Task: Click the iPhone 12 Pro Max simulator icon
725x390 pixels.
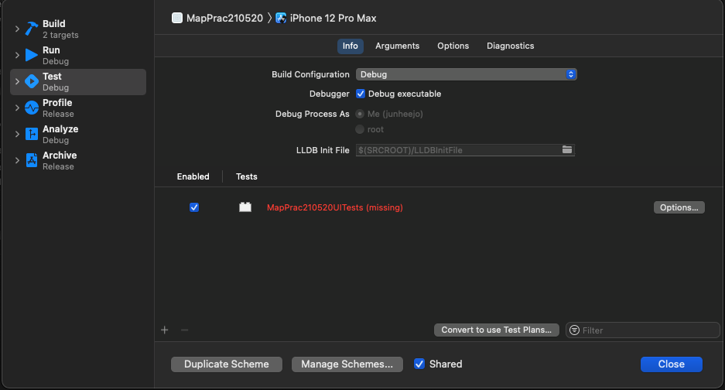Action: [x=281, y=18]
